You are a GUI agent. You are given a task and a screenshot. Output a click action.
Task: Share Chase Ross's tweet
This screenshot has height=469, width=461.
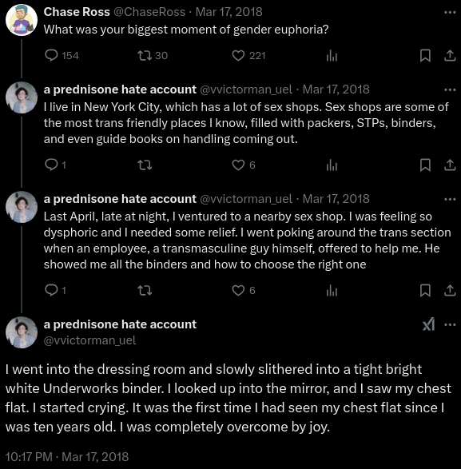pyautogui.click(x=450, y=56)
